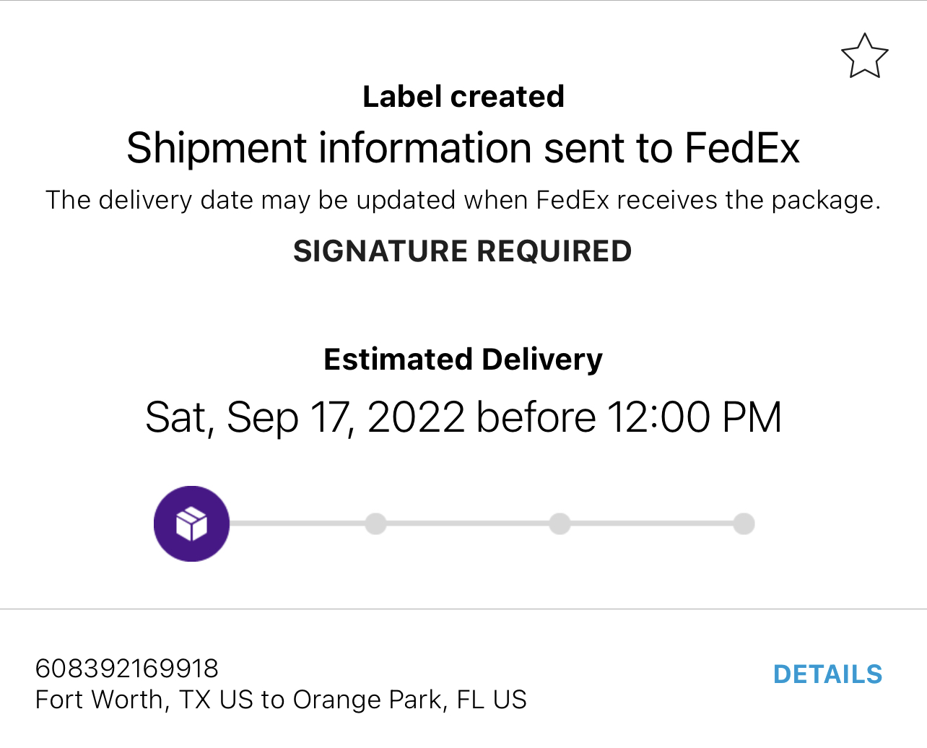Click the final delivery progress dot
927x748 pixels.
point(744,523)
